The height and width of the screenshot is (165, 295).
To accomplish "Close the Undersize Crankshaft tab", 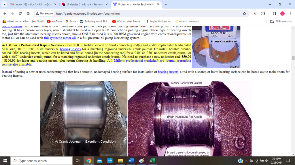I will pyautogui.click(x=107, y=4).
